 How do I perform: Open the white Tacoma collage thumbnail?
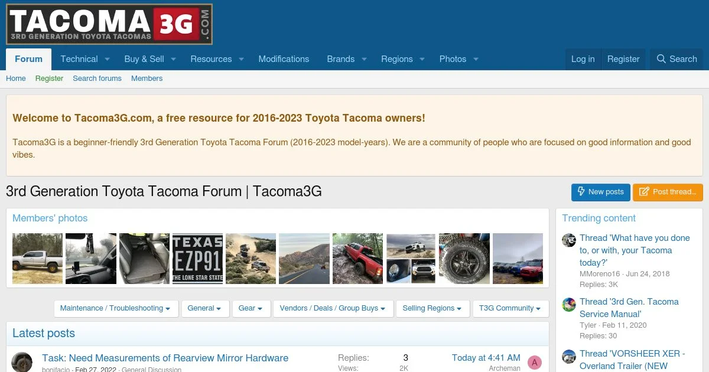(x=411, y=259)
